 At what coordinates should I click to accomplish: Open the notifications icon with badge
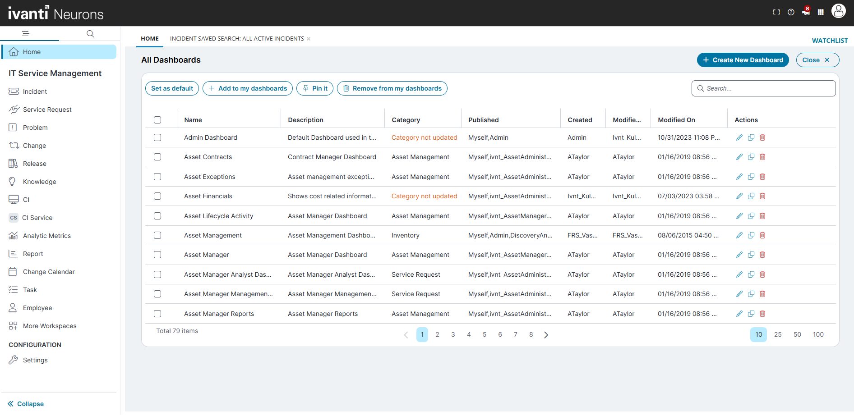tap(806, 12)
